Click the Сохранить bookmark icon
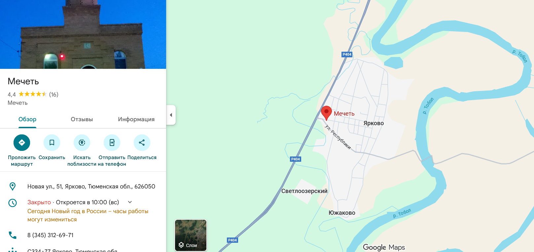Image resolution: width=534 pixels, height=252 pixels. click(x=52, y=143)
